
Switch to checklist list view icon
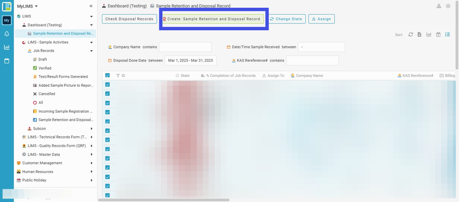point(448,34)
